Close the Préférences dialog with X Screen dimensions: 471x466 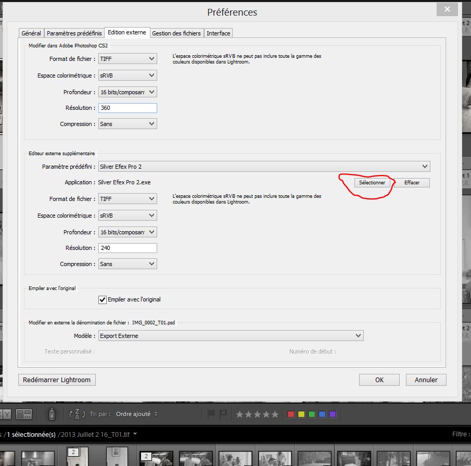[x=447, y=9]
